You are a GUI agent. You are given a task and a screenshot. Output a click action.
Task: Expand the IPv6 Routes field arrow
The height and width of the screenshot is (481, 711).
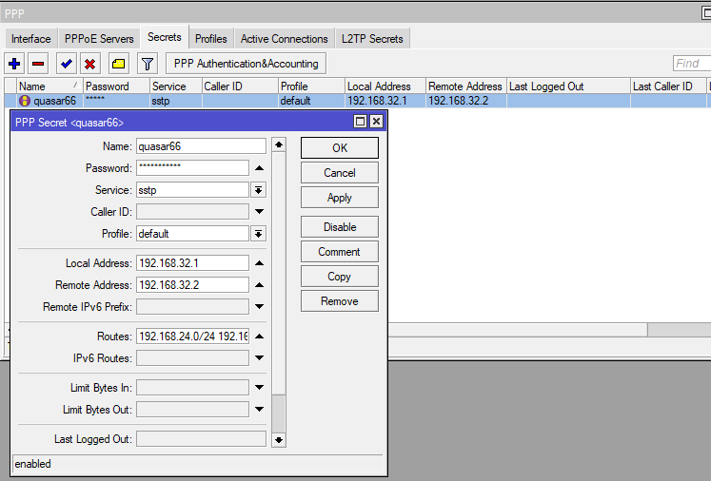click(x=260, y=357)
